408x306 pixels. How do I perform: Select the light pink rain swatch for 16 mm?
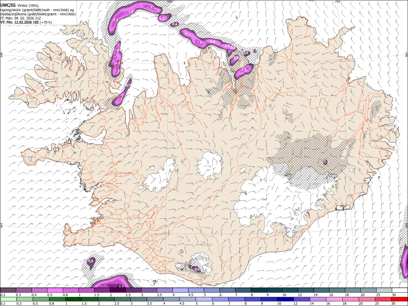pos(334,299)
